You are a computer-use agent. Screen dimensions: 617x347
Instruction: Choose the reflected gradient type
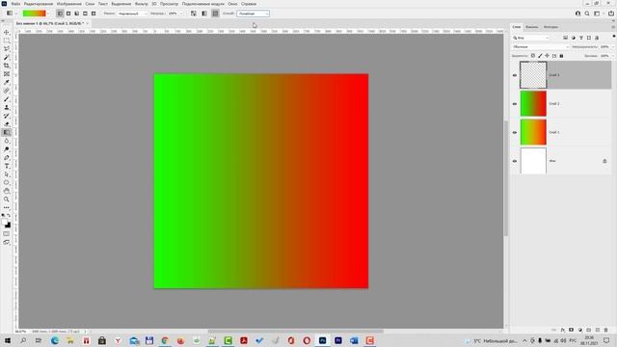85,13
